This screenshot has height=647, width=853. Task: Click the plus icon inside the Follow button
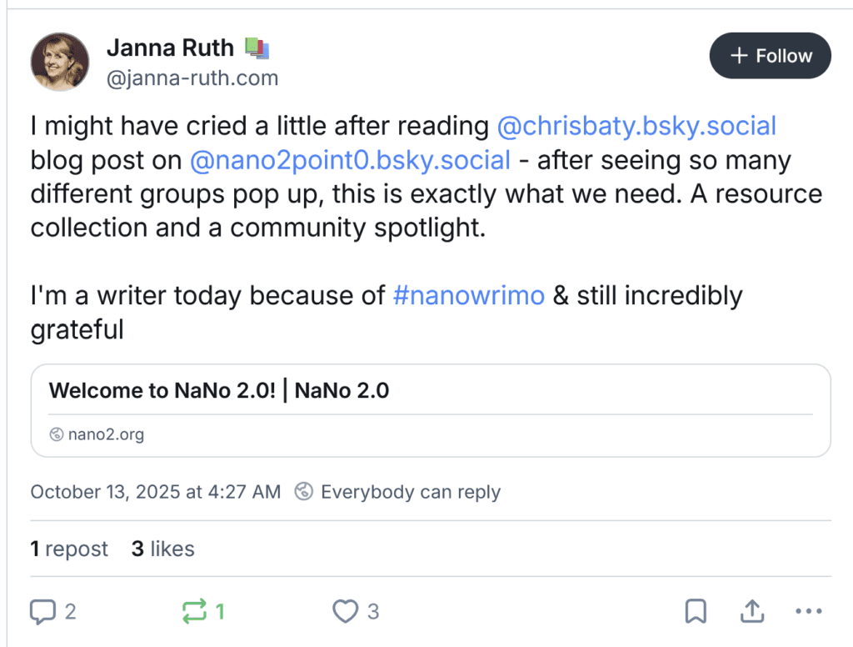pyautogui.click(x=738, y=55)
